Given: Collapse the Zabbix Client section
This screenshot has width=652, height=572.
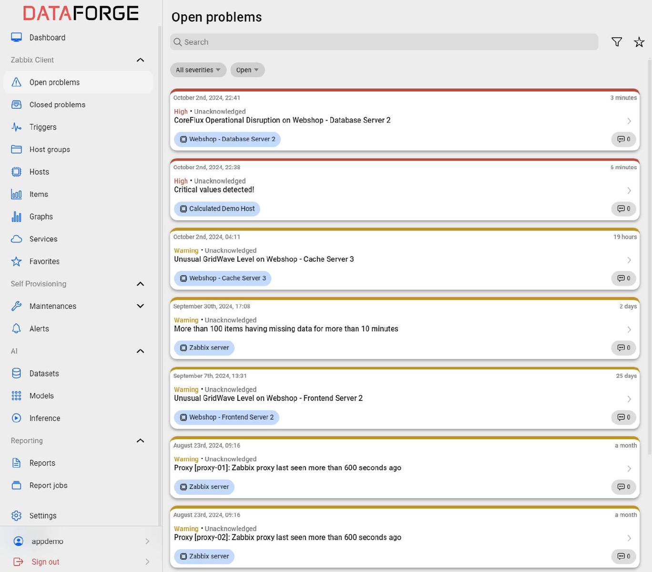Looking at the screenshot, I should click(x=140, y=60).
